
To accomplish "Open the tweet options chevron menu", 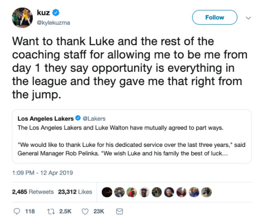I will click(x=249, y=18).
